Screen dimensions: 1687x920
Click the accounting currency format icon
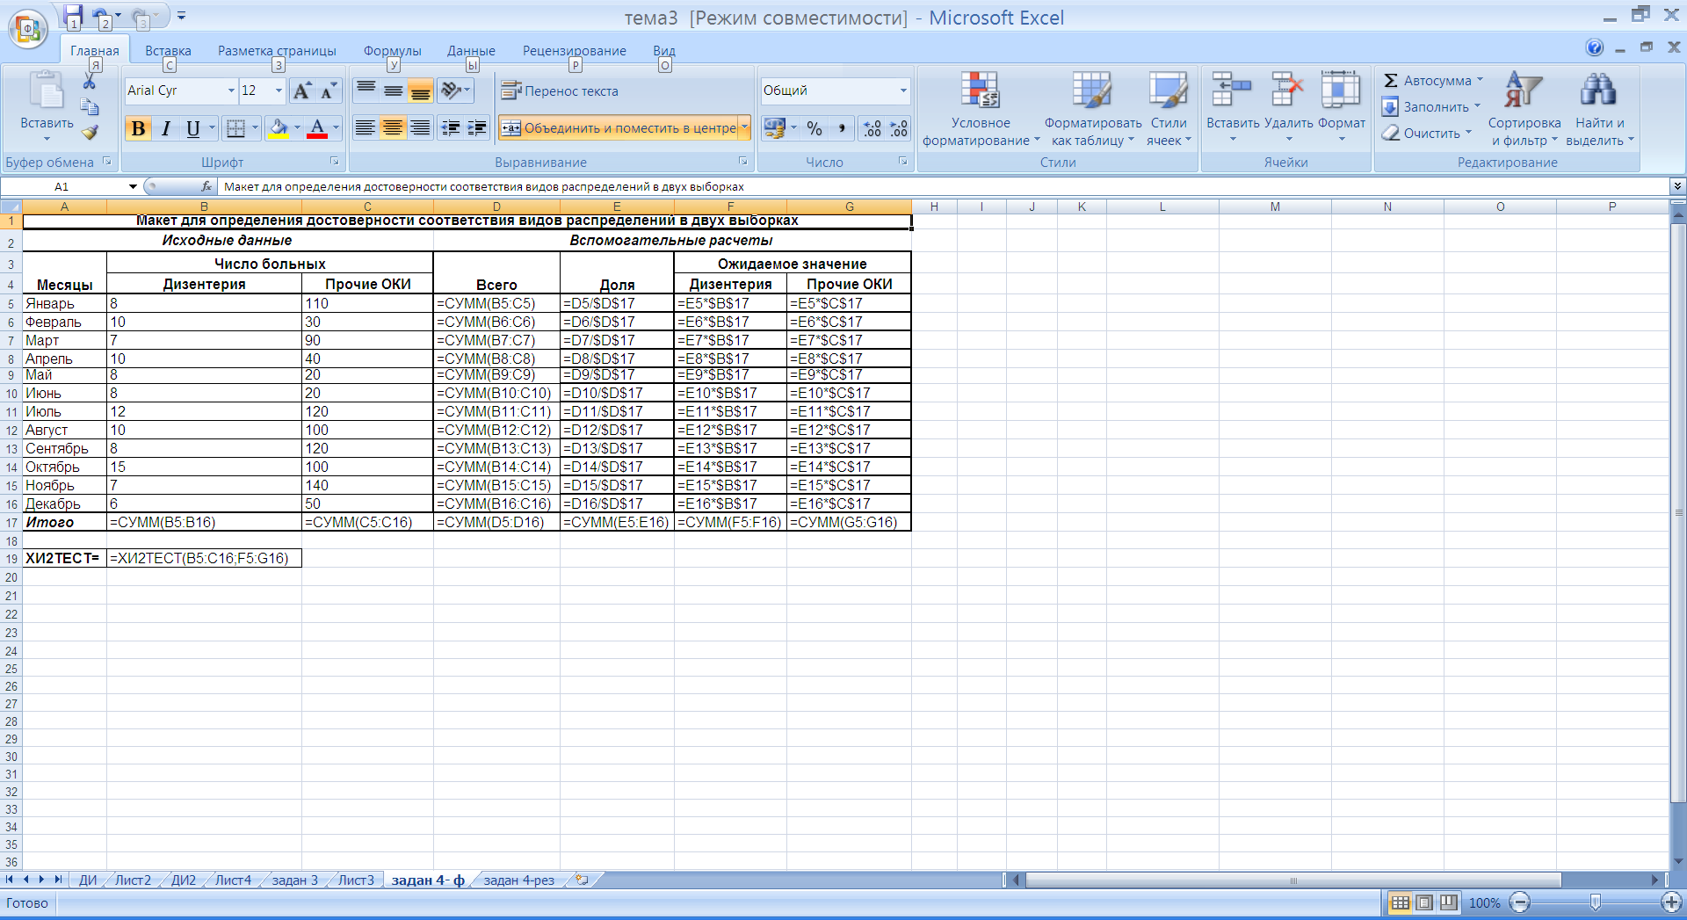pos(774,129)
